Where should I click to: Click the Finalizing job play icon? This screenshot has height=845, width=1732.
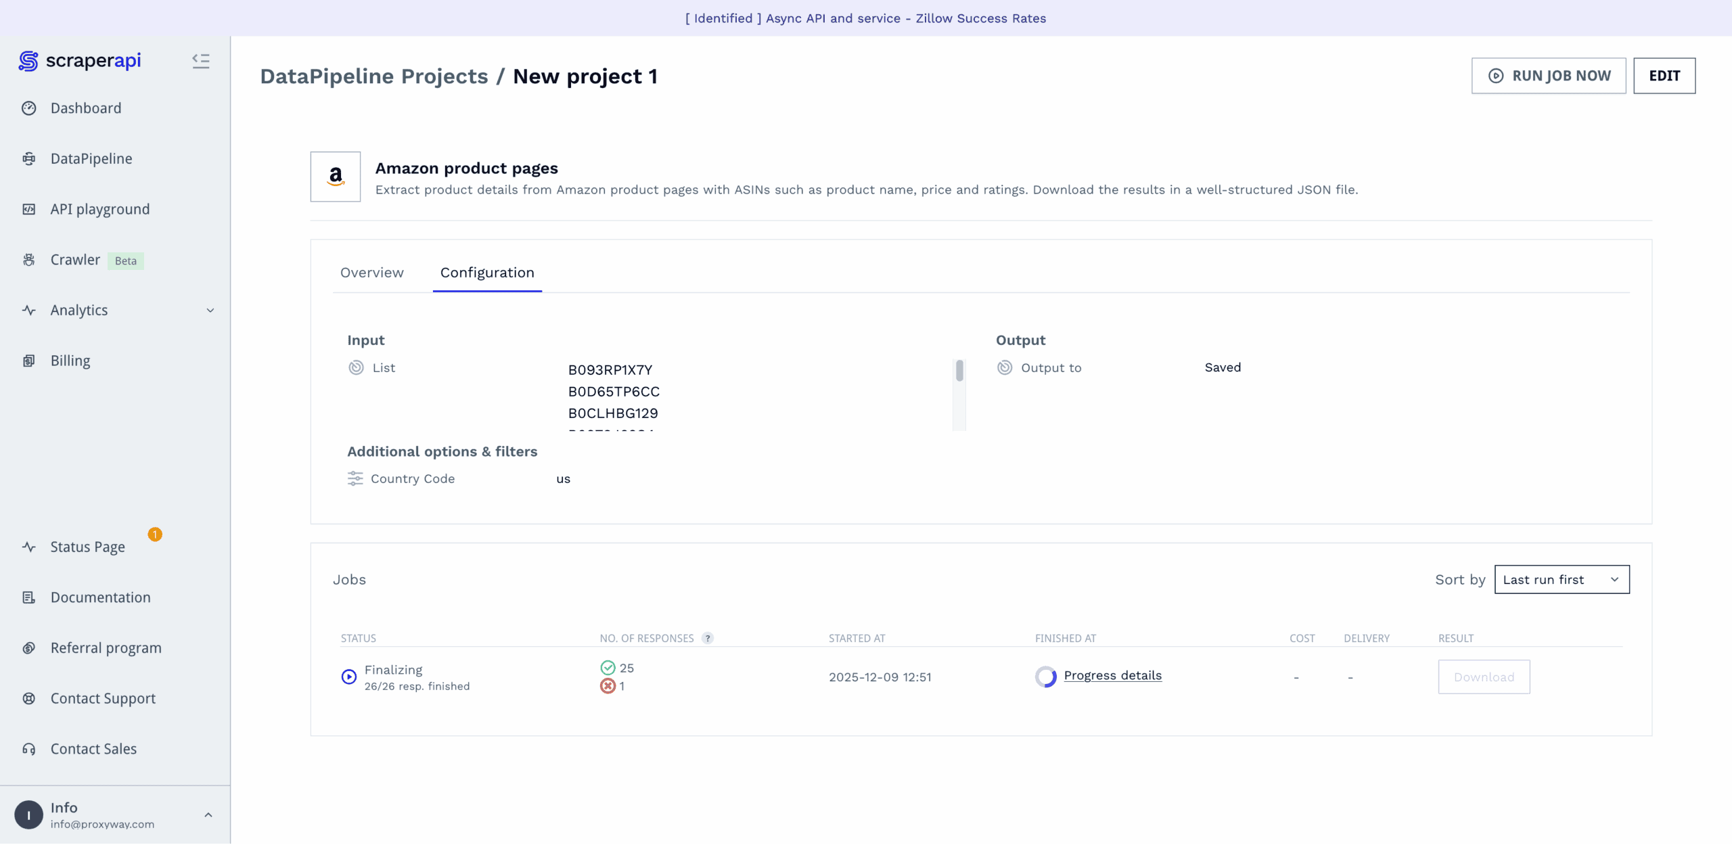349,677
